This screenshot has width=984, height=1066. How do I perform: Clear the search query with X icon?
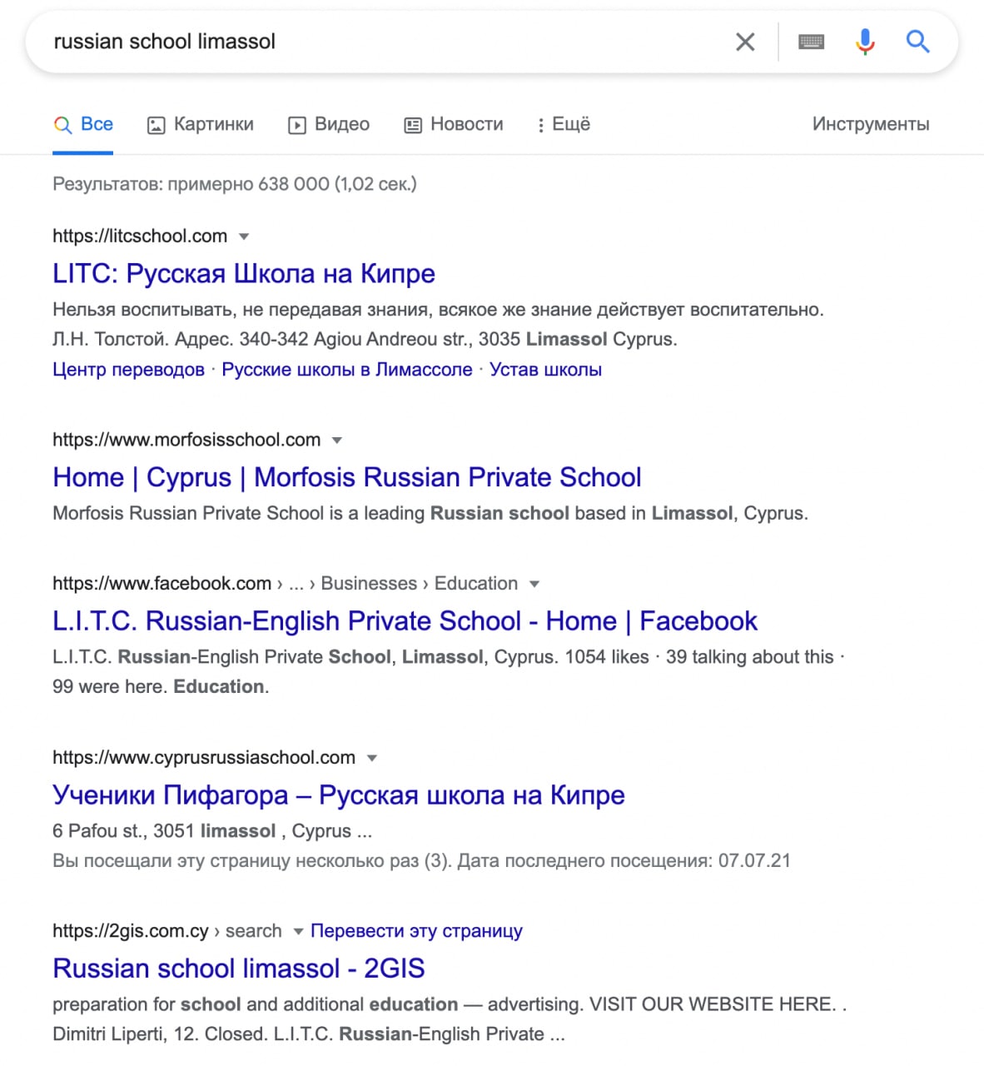745,42
